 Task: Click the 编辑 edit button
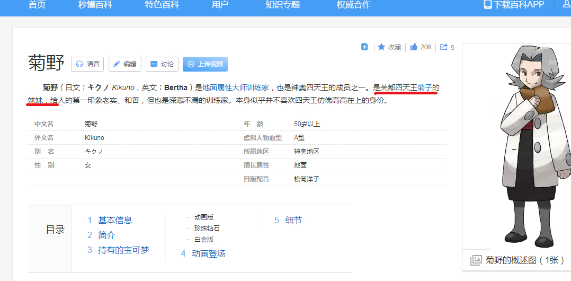125,64
